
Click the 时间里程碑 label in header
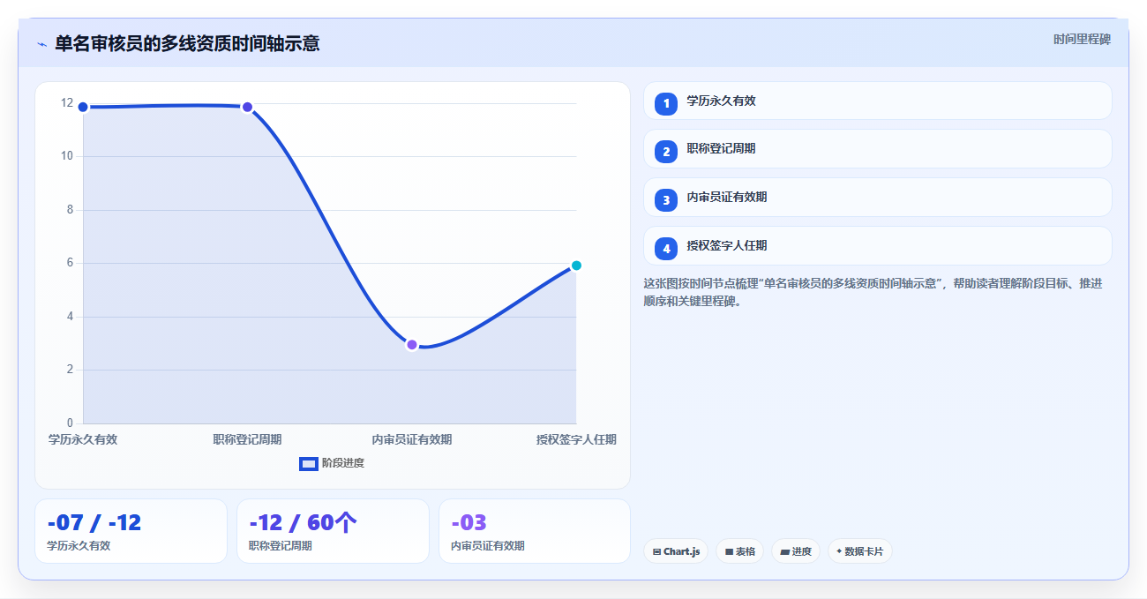1082,40
